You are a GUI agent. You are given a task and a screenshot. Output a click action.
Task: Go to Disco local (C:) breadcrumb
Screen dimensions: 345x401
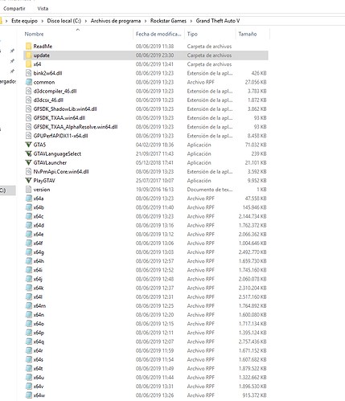click(64, 21)
